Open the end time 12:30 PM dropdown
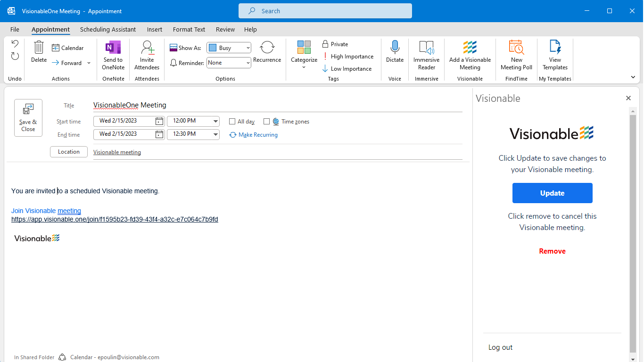 [216, 134]
